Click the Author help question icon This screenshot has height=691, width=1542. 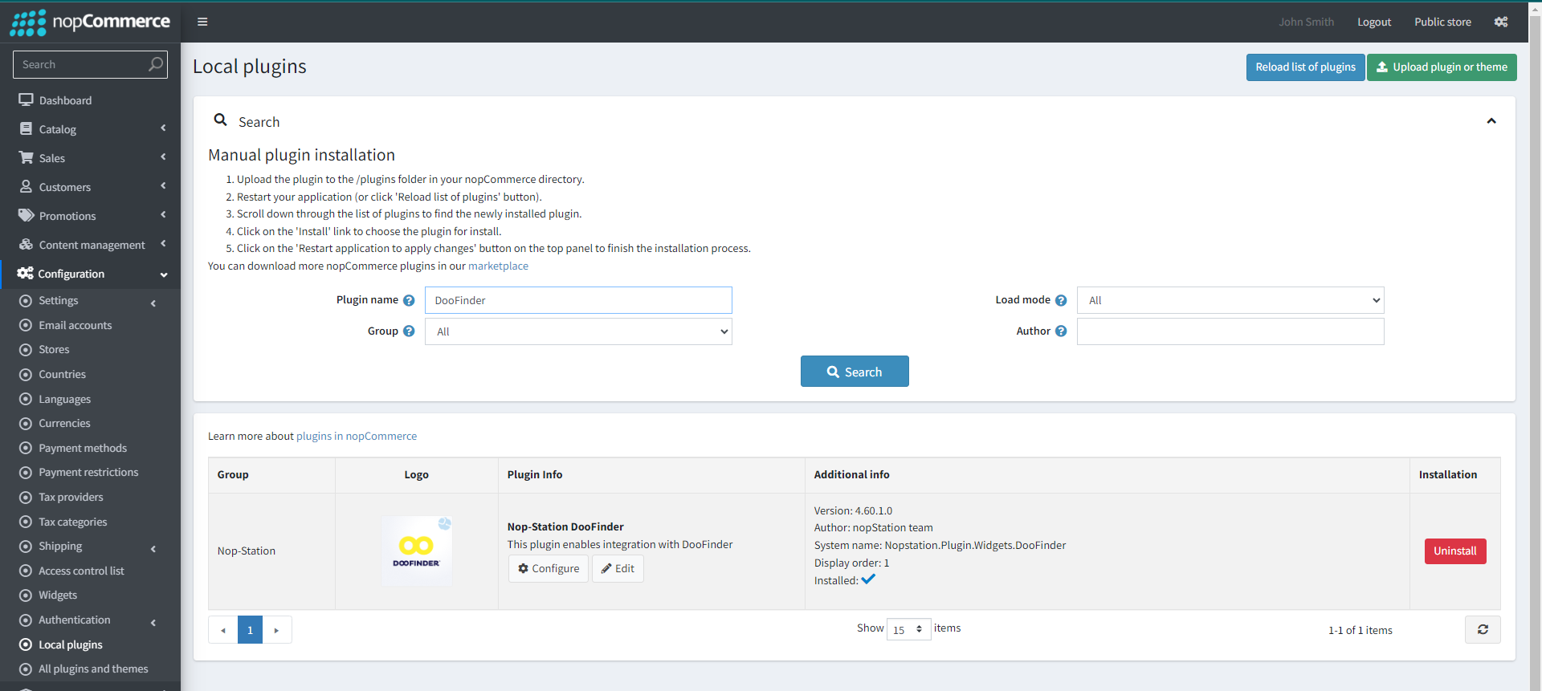pyautogui.click(x=1061, y=331)
